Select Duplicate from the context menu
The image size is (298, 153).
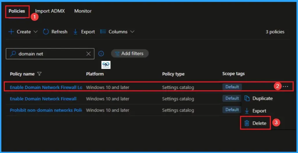coord(259,98)
